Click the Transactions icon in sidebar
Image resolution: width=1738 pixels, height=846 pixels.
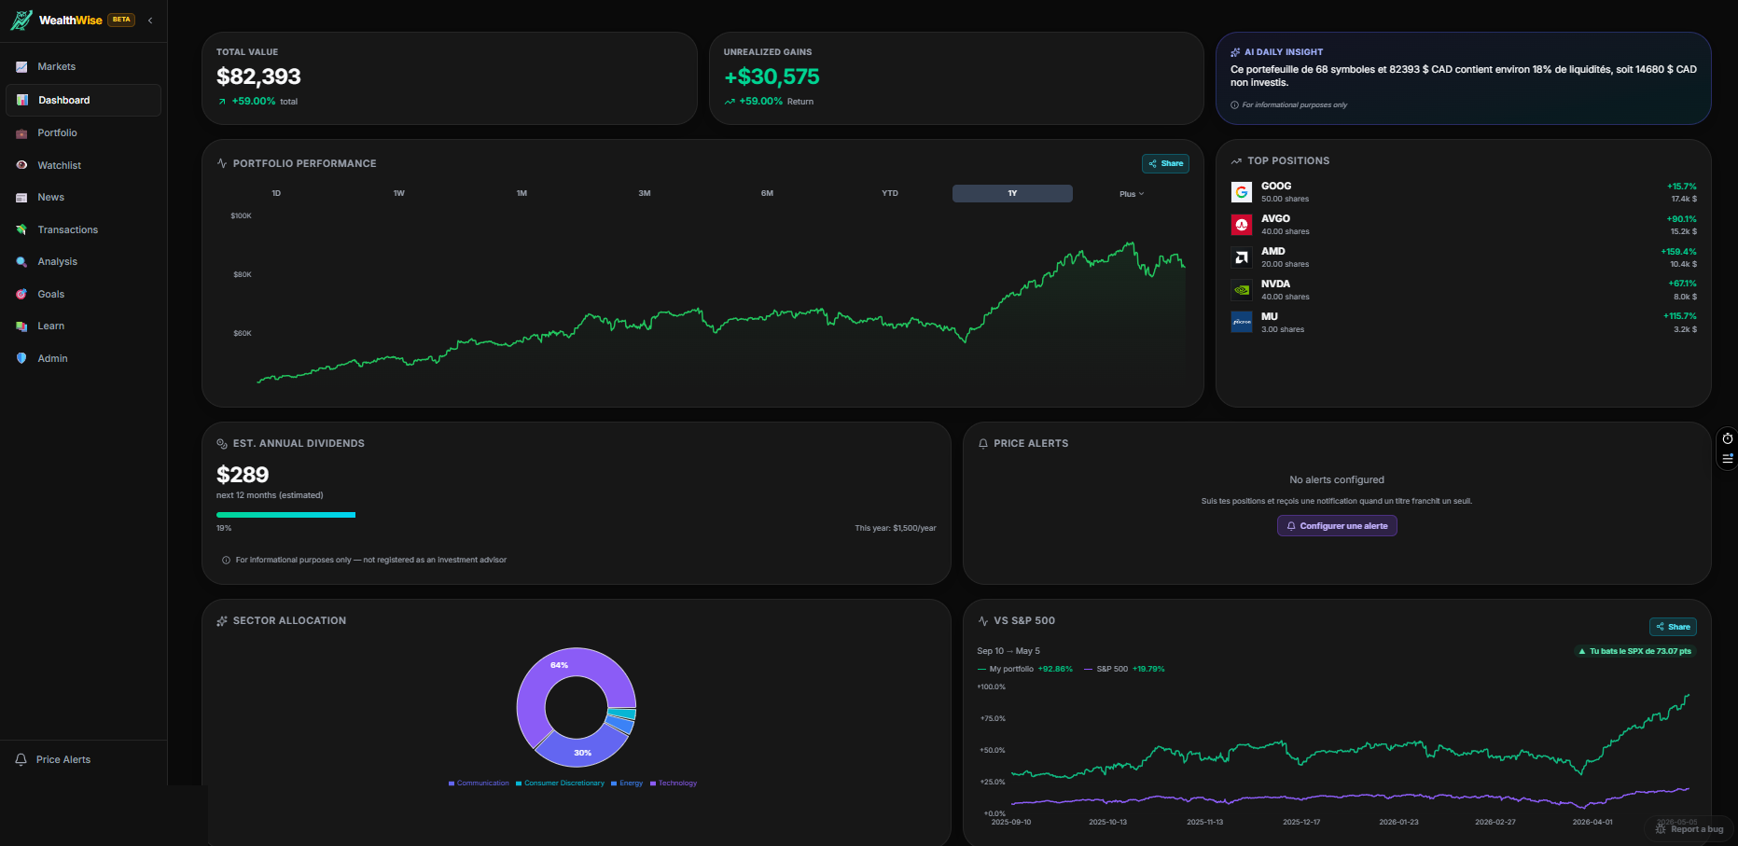point(21,229)
